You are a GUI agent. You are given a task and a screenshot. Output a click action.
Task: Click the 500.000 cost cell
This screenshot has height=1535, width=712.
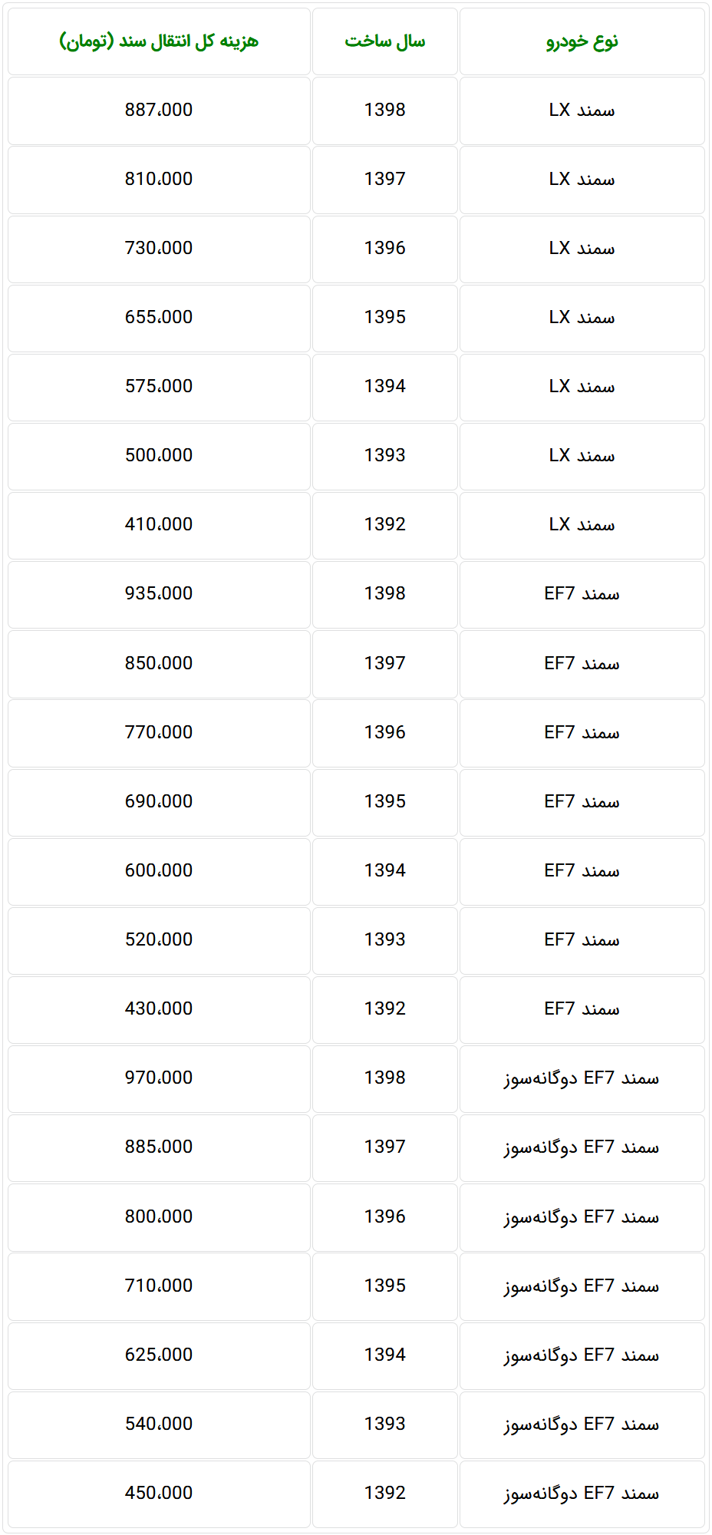(x=159, y=455)
